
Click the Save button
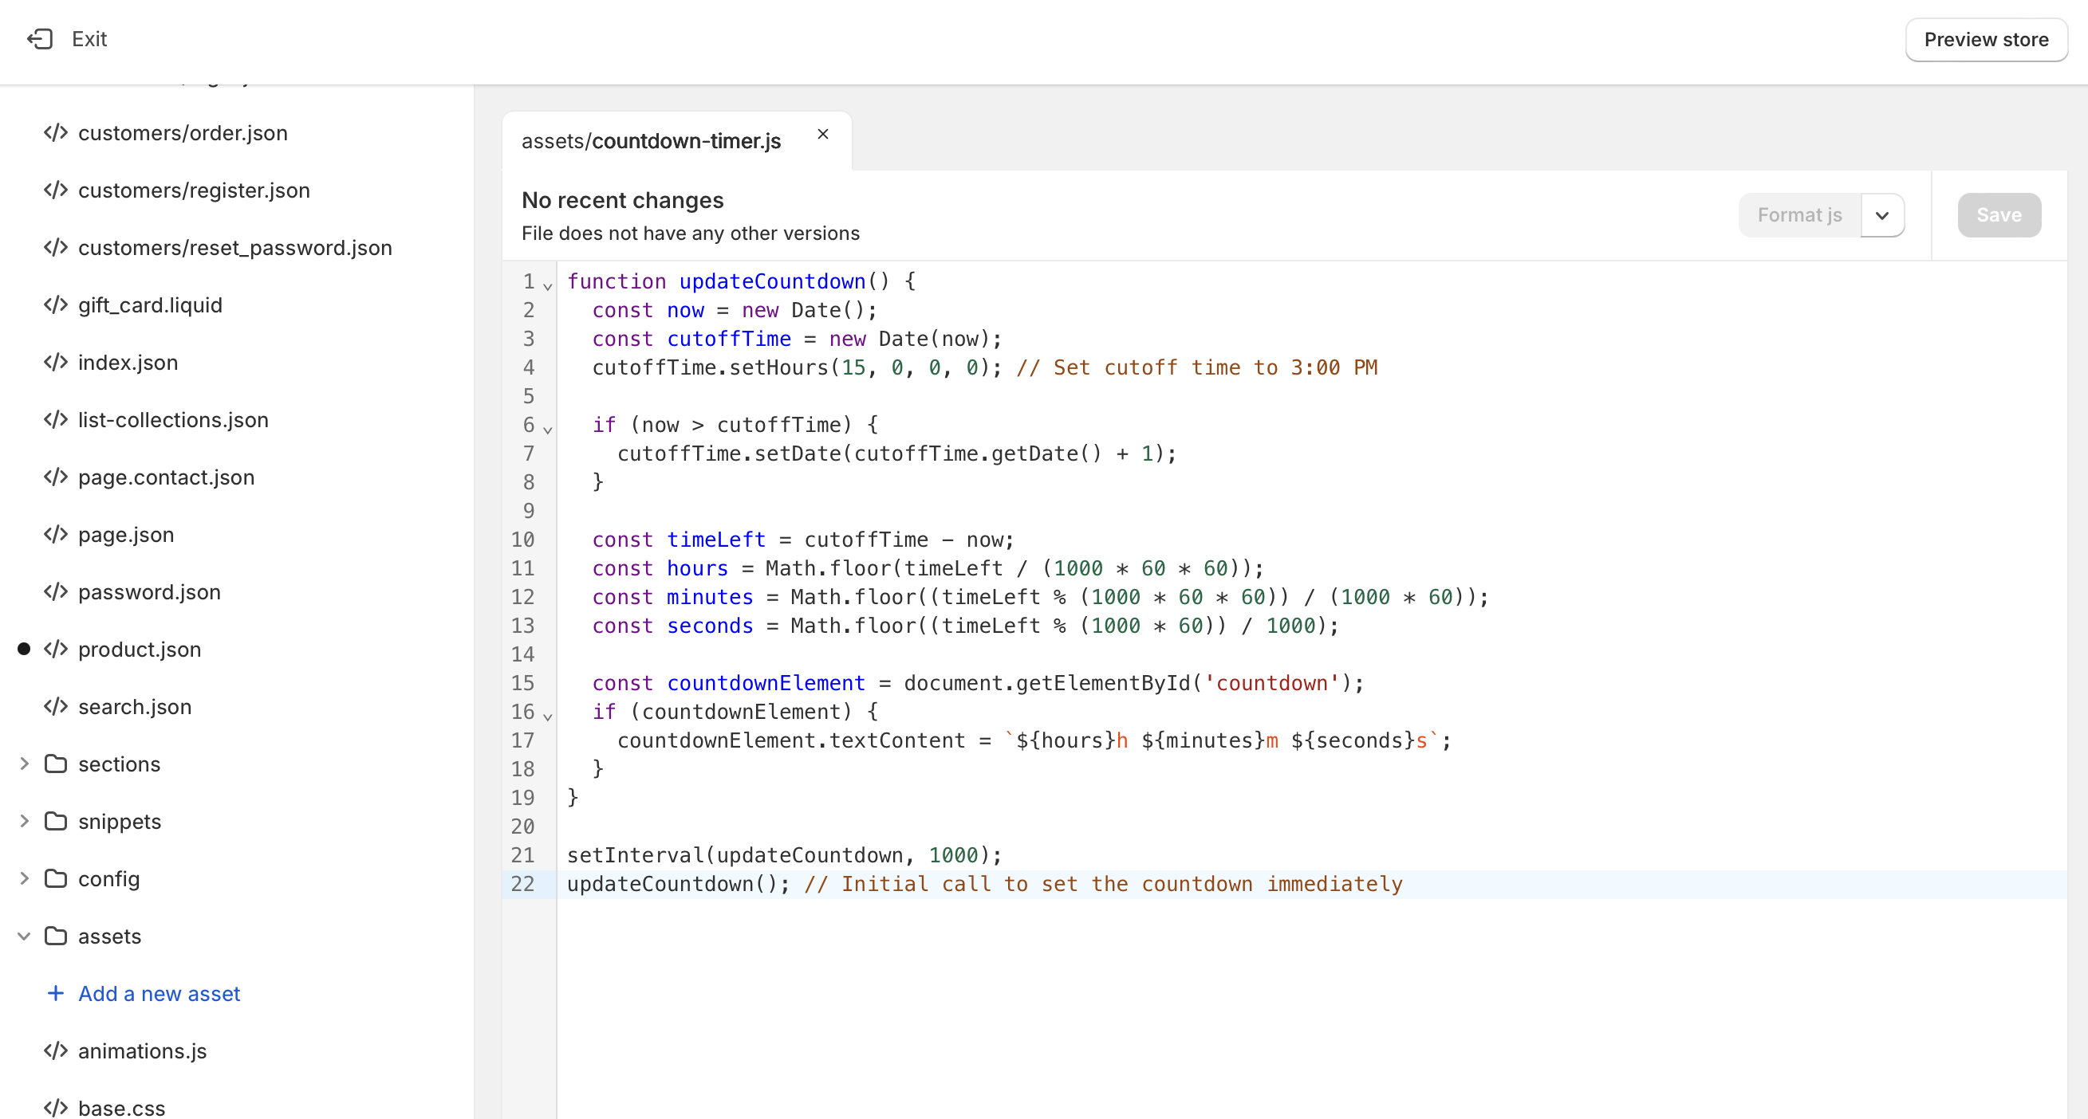[x=1999, y=215]
